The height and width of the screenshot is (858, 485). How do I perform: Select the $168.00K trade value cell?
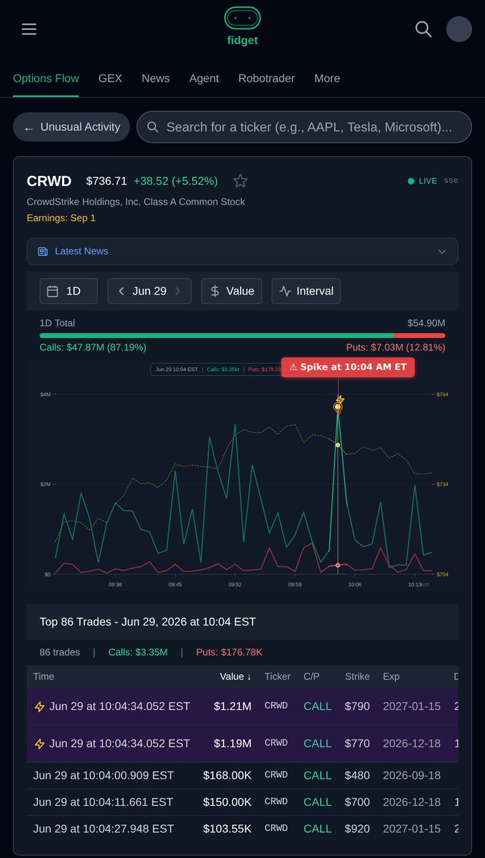click(x=227, y=775)
